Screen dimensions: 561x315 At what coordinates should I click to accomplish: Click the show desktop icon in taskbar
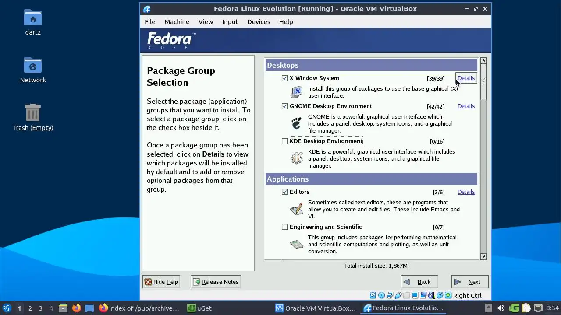pos(89,308)
